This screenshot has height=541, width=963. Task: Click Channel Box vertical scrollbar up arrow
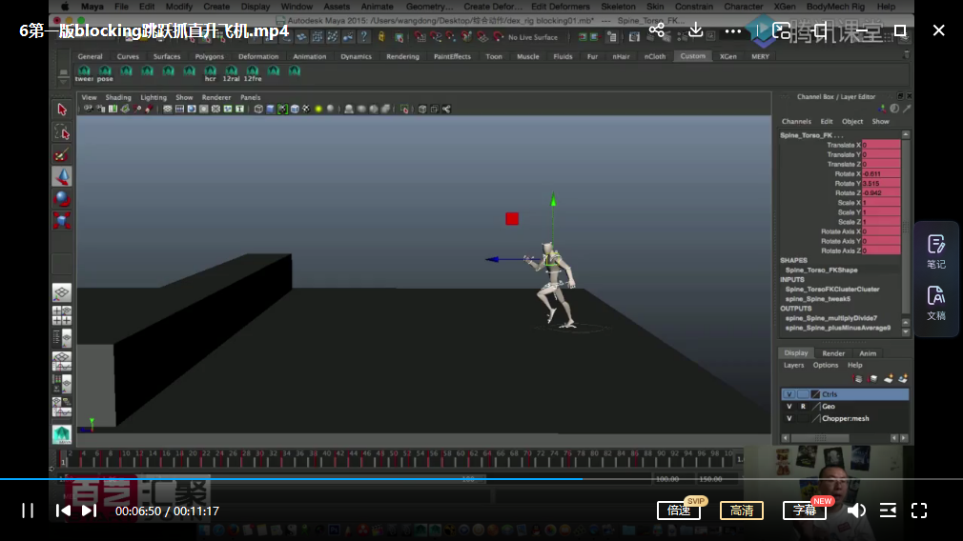click(x=905, y=134)
